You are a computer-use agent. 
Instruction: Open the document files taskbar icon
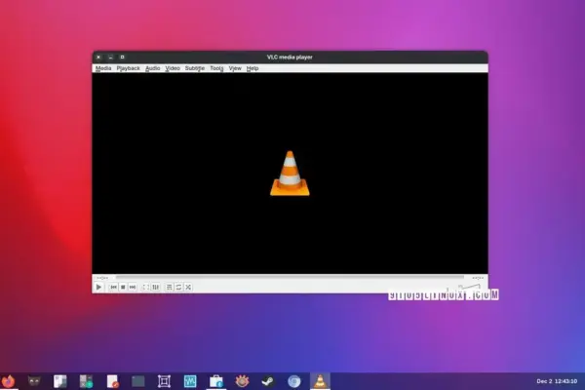pos(60,381)
